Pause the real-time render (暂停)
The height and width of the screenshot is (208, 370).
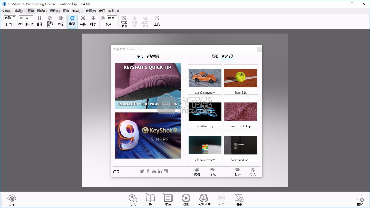click(39, 21)
